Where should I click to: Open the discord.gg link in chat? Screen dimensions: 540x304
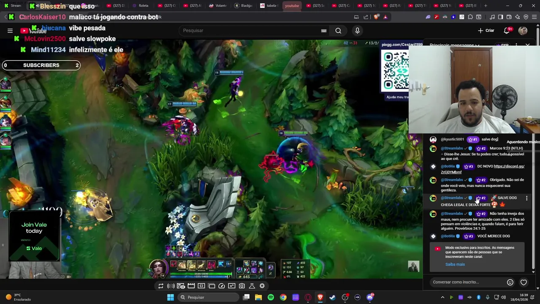click(483, 169)
